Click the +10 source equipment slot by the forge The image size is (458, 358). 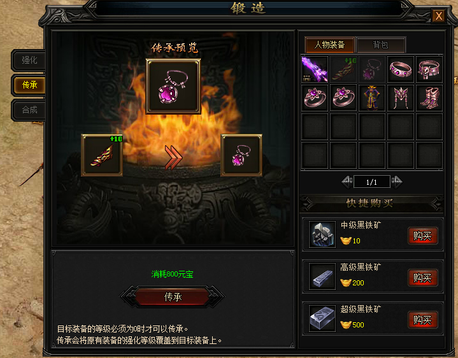tap(102, 155)
